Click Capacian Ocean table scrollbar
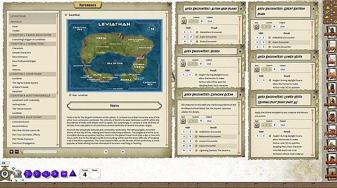This screenshot has width=337, height=188. tap(239, 127)
